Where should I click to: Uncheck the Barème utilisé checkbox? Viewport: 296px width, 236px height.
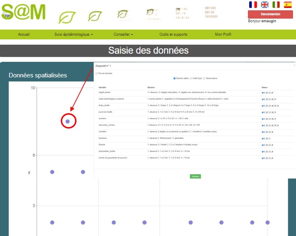point(174,79)
